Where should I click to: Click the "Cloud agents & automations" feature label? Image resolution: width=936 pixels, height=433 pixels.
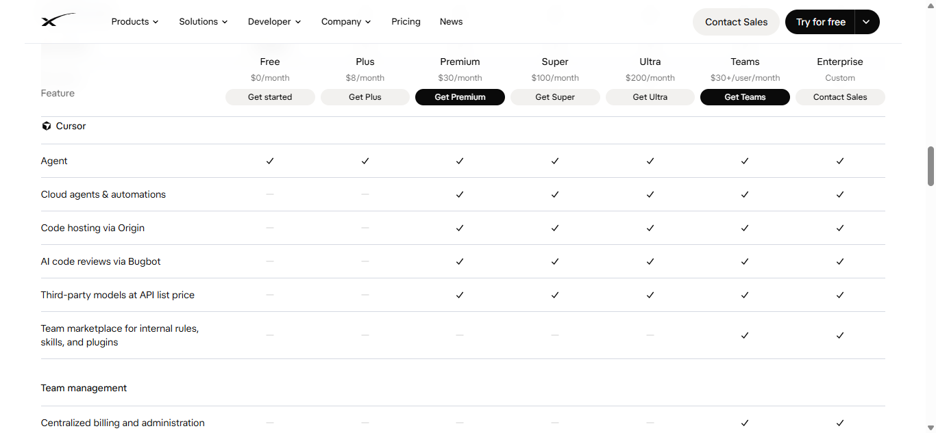tap(103, 194)
